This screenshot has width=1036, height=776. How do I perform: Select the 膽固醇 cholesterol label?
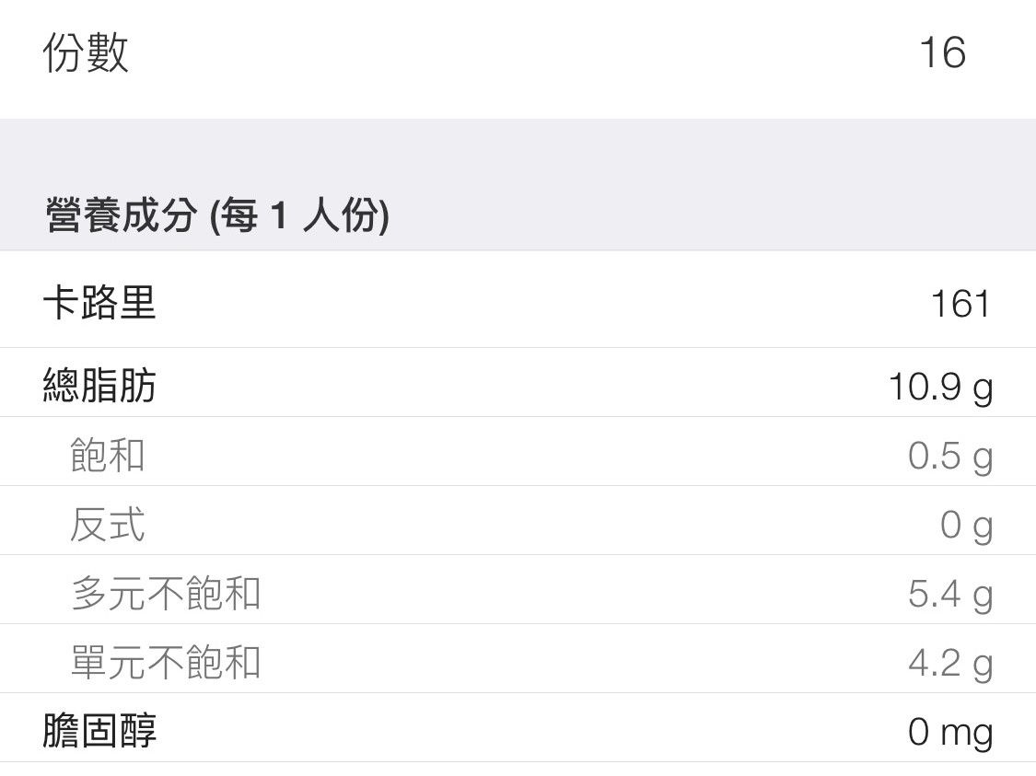[x=99, y=732]
